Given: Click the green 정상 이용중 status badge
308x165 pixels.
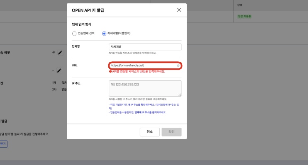Looking at the screenshot, I should 244,16.
